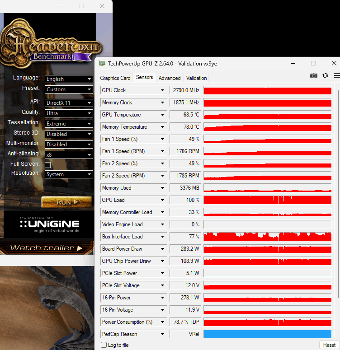This screenshot has width=340, height=350.
Task: Open the PerfCap Reason dropdown
Action: tap(162, 334)
